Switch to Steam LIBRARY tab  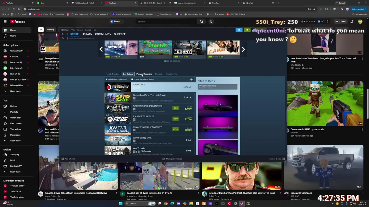pos(87,34)
